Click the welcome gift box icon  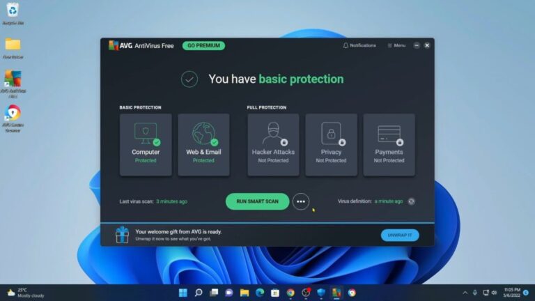pos(122,235)
